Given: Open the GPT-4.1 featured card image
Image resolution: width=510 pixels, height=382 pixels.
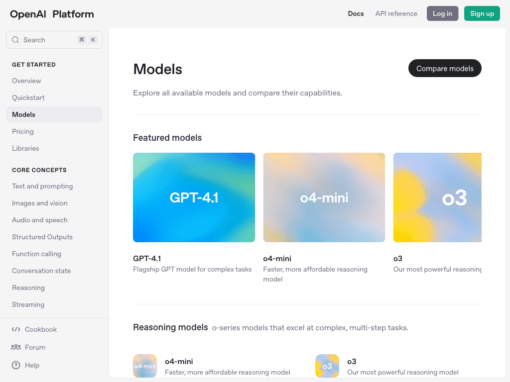Looking at the screenshot, I should (194, 197).
